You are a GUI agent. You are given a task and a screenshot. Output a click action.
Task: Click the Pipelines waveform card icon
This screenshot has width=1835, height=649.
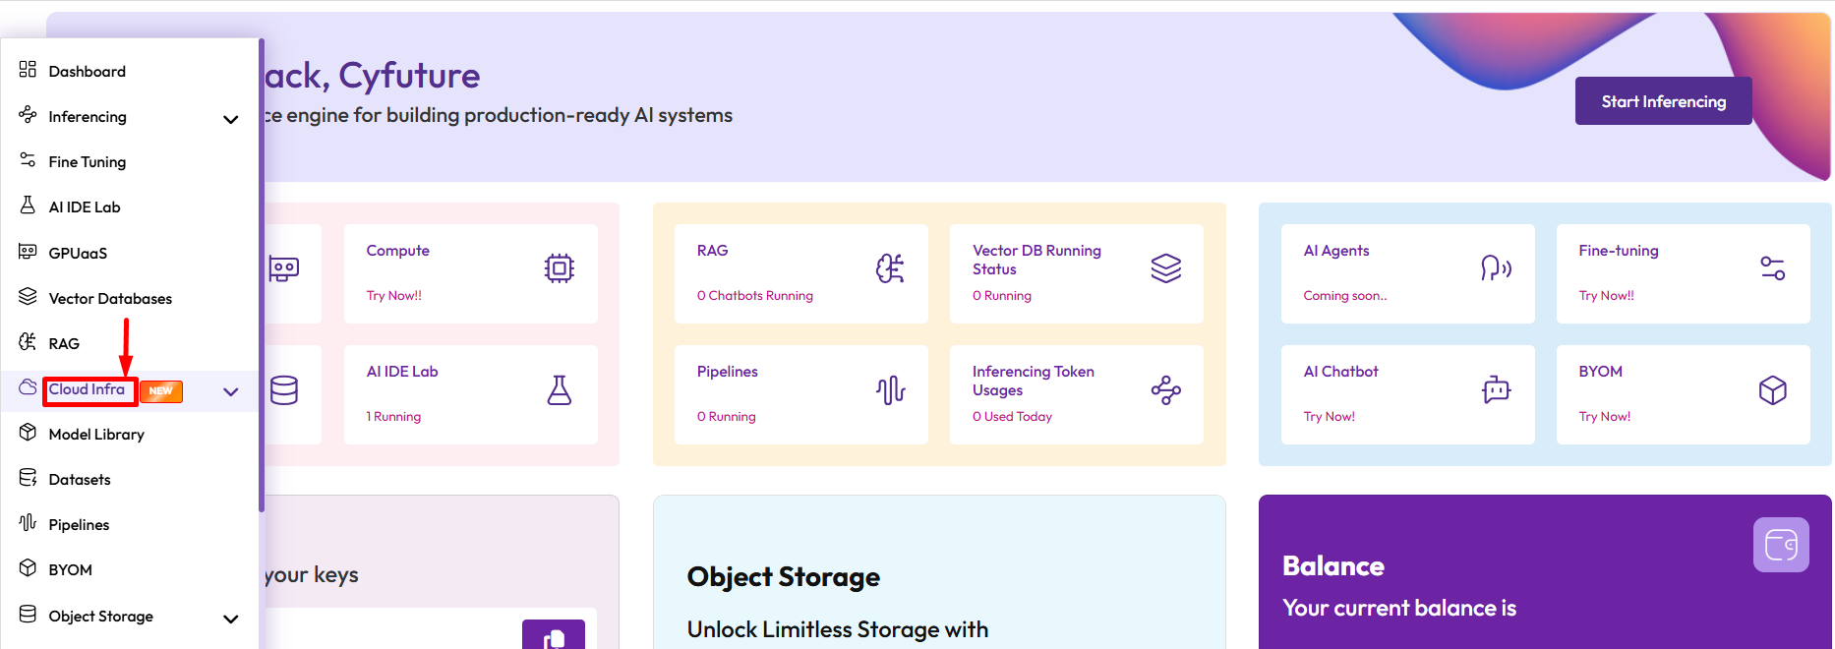click(x=890, y=390)
